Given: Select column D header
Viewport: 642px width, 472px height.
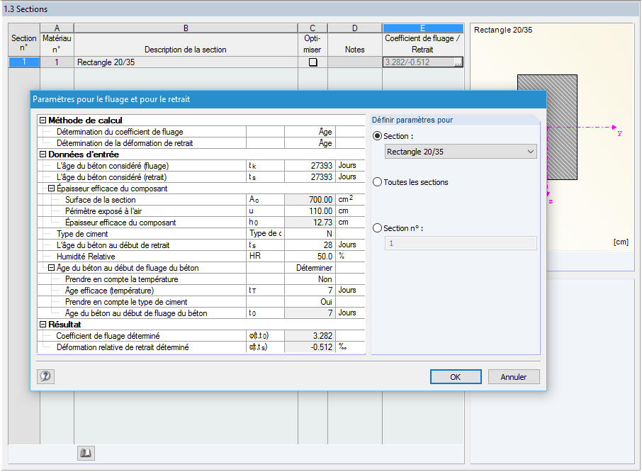Looking at the screenshot, I should click(x=355, y=28).
